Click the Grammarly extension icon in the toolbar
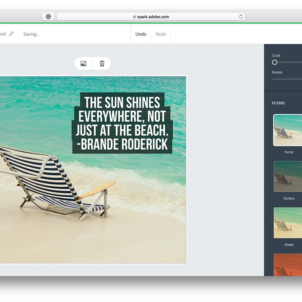This screenshot has width=302, height=302. click(48, 16)
